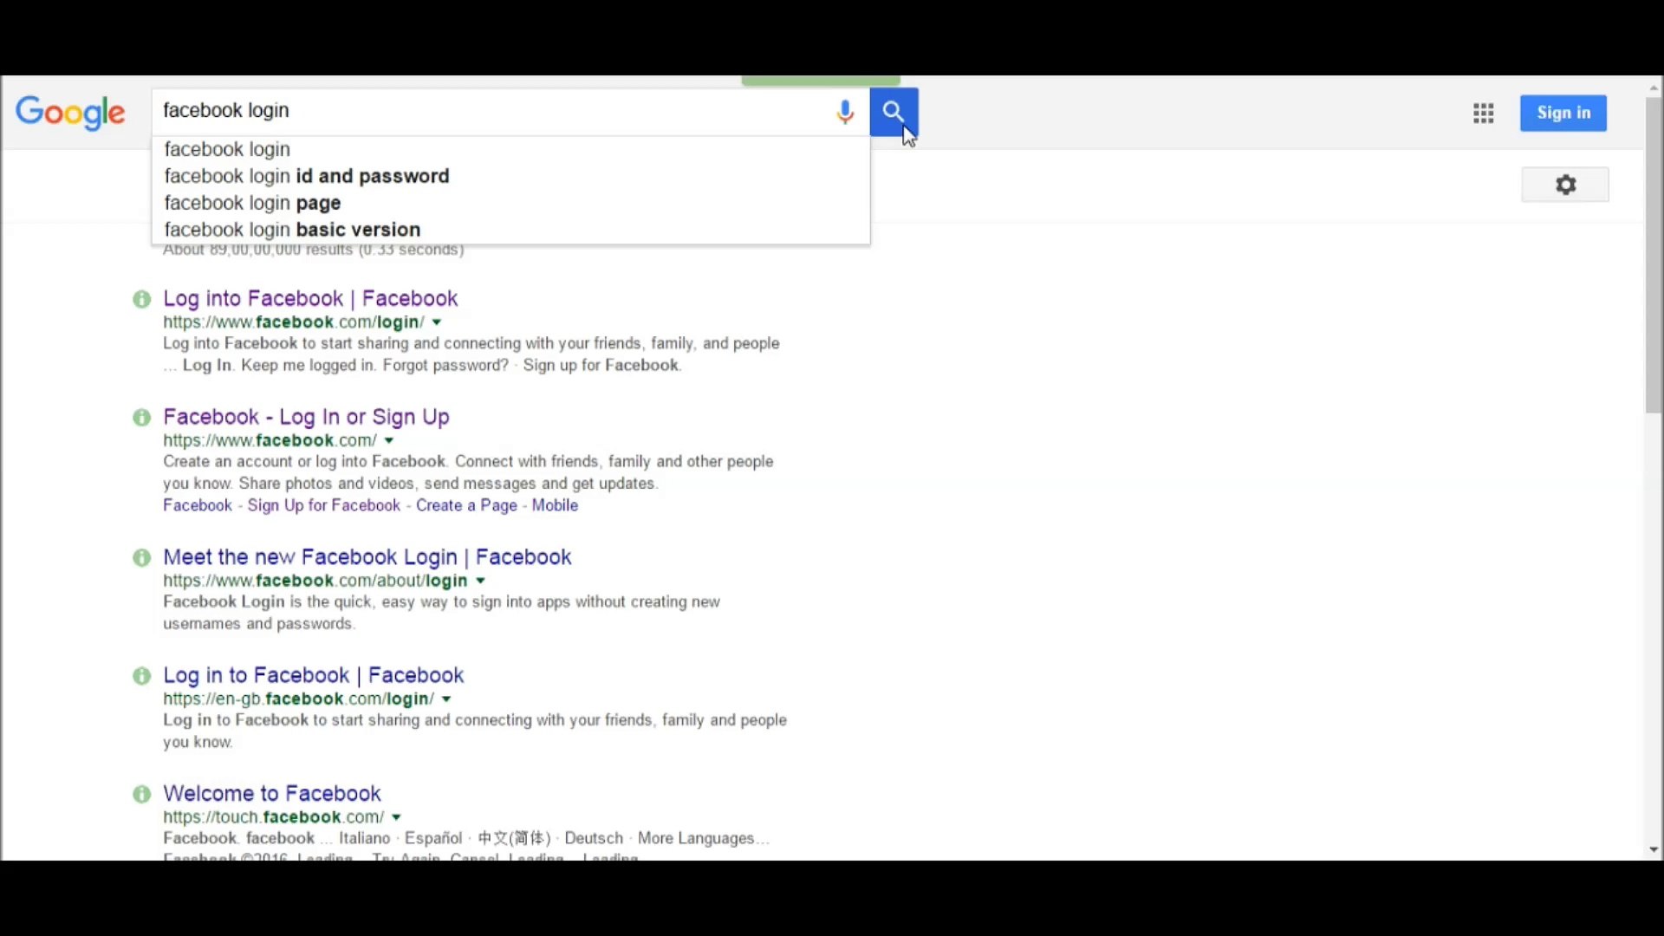Click the https://www.facebook.com/login/ URL text
The height and width of the screenshot is (936, 1664).
coord(294,322)
